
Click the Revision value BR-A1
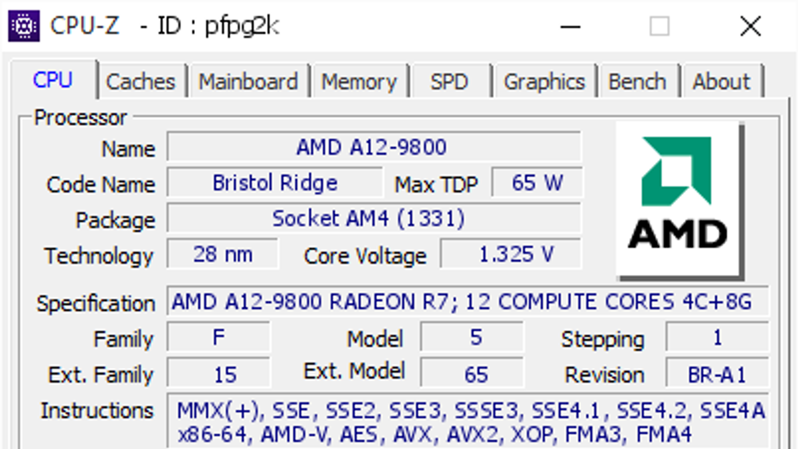point(716,375)
